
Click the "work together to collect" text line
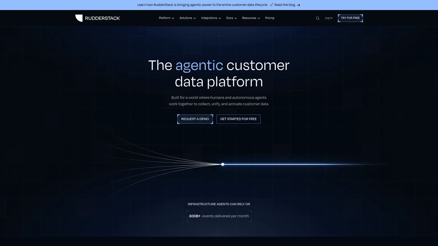click(219, 104)
